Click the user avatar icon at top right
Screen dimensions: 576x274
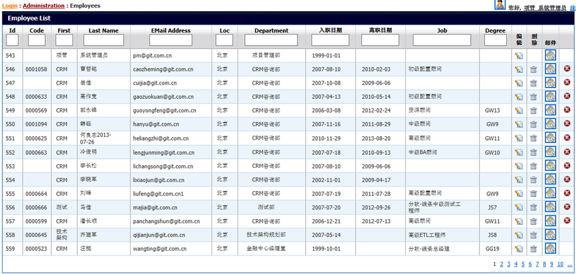pyautogui.click(x=500, y=5)
